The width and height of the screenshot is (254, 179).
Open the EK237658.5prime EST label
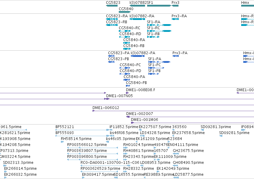pos(188,133)
